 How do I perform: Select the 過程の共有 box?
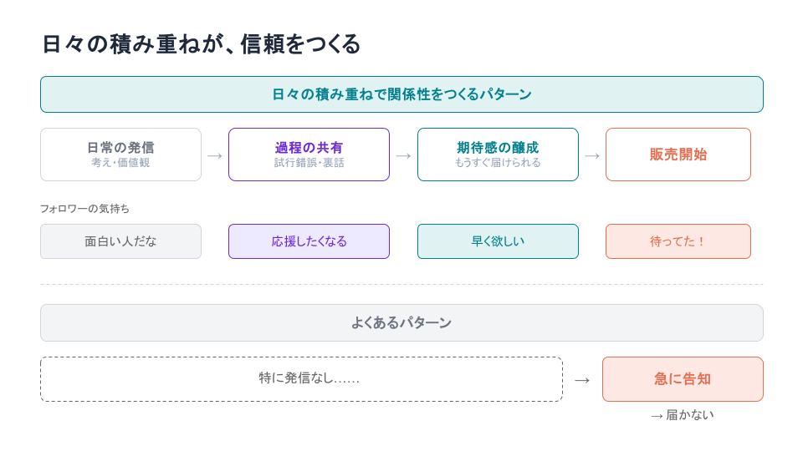point(309,155)
